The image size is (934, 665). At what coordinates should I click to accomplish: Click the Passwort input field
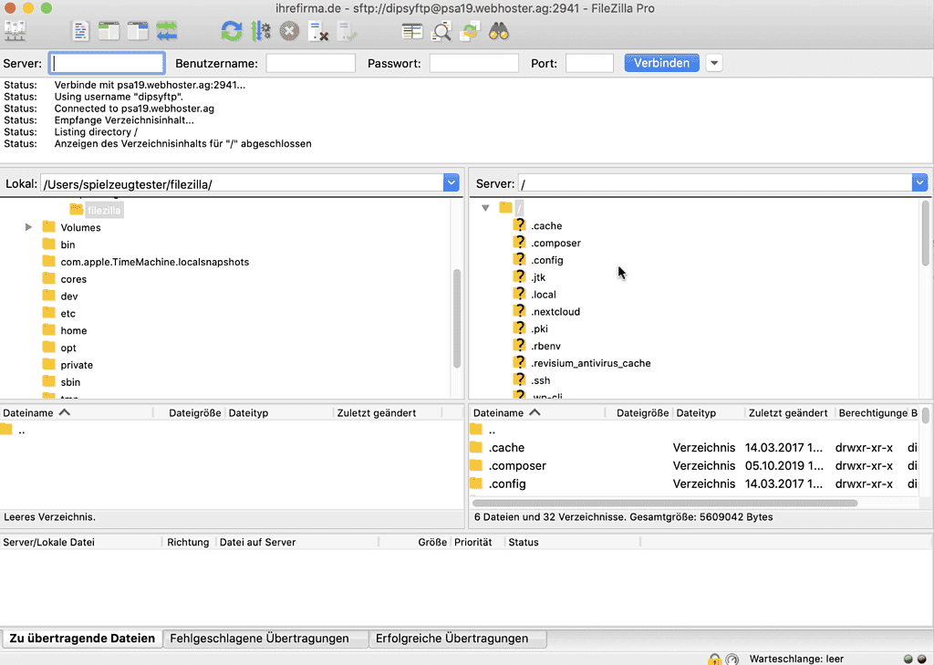click(474, 63)
